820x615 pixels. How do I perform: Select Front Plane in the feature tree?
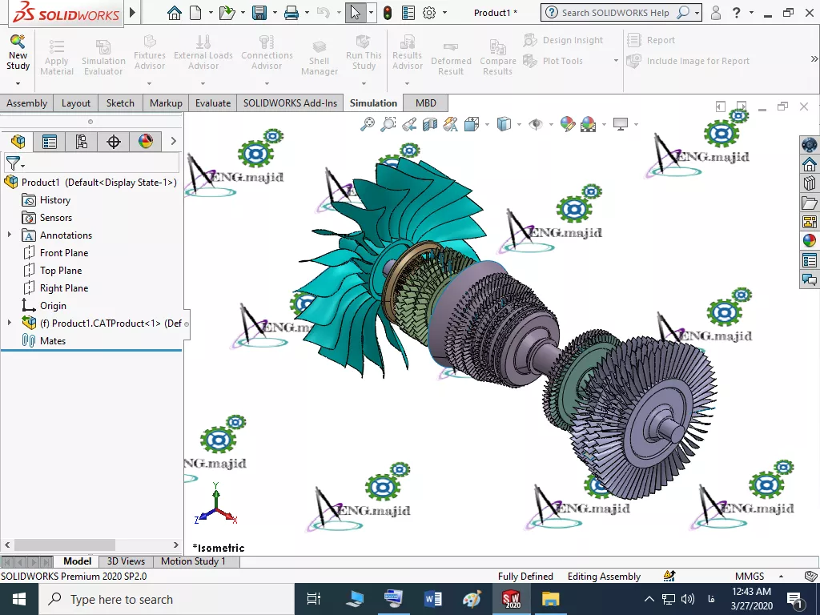point(64,253)
